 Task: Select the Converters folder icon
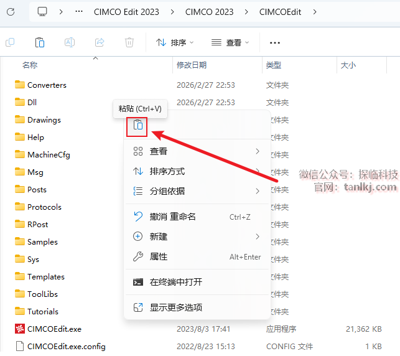(x=20, y=85)
